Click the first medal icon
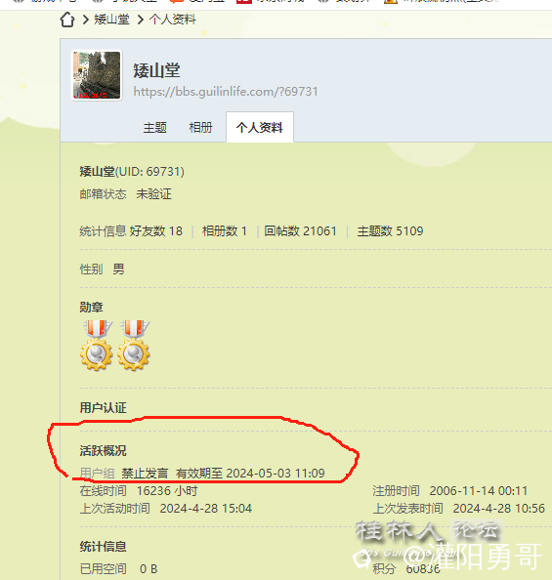Image resolution: width=552 pixels, height=580 pixels. click(97, 345)
